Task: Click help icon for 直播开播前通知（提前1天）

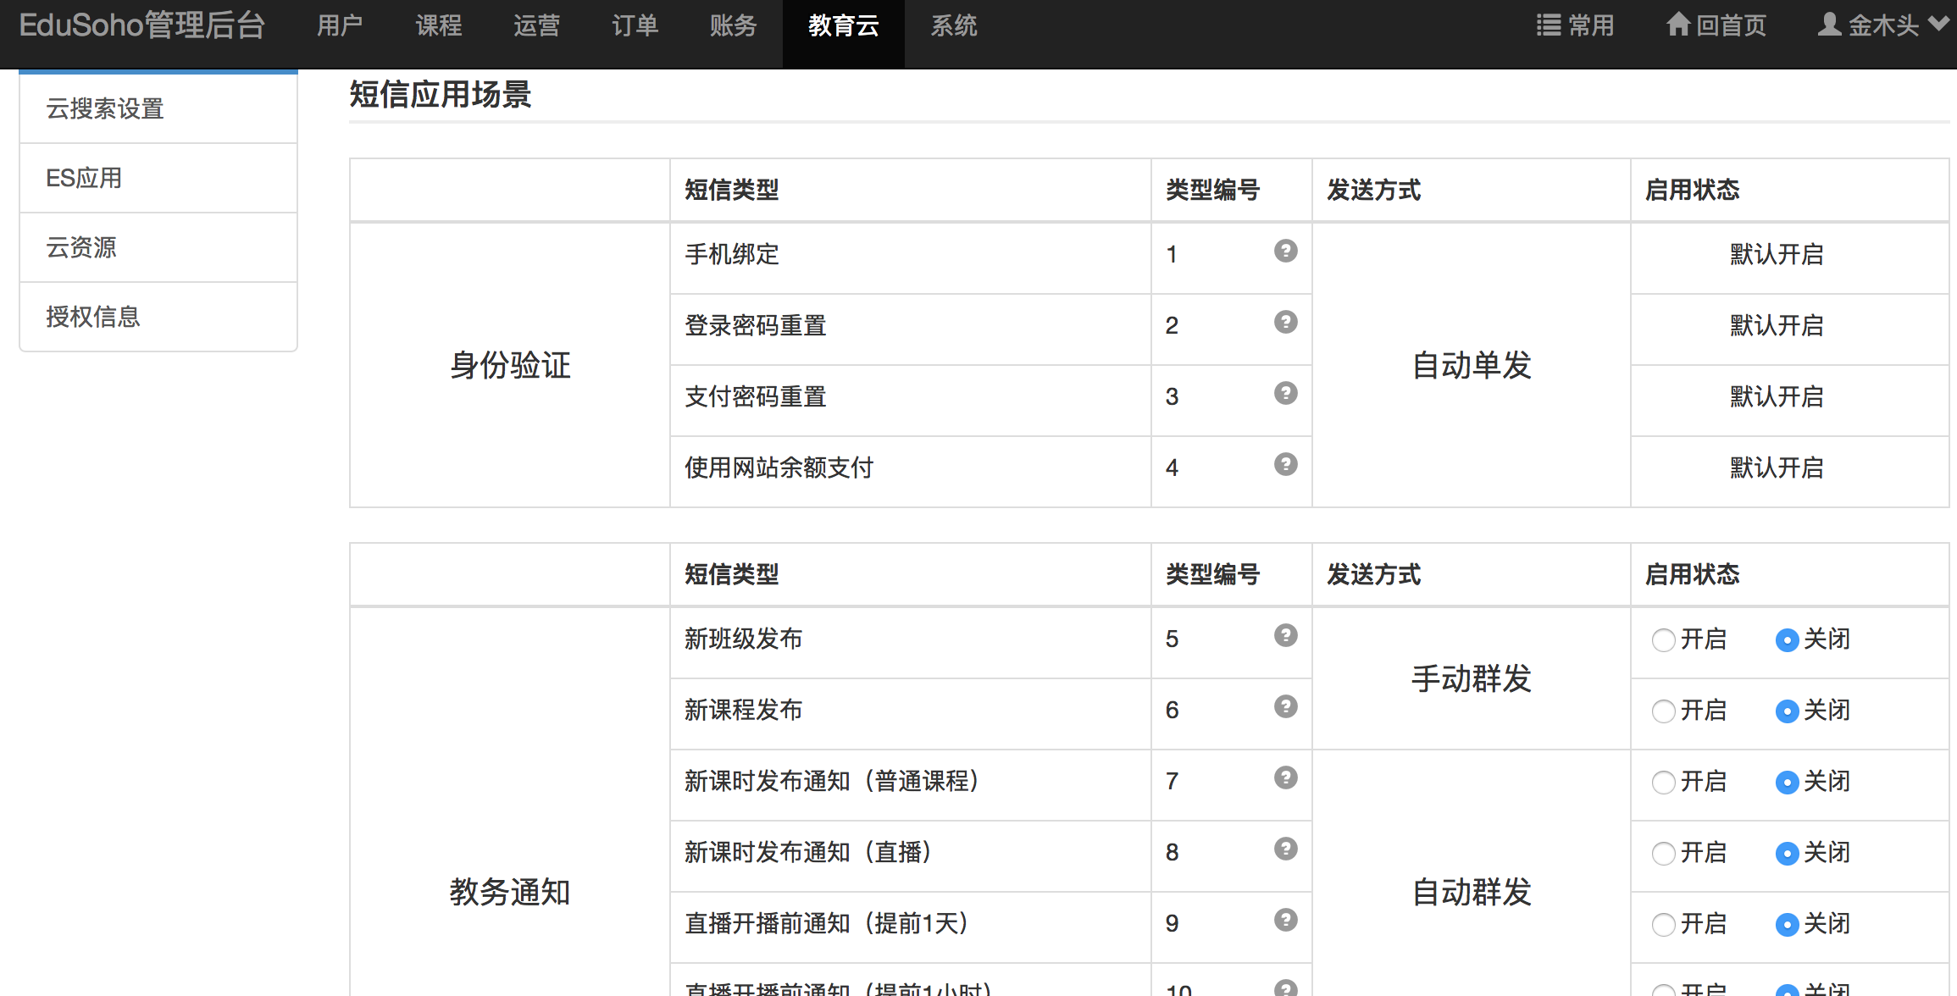Action: pos(1285,920)
